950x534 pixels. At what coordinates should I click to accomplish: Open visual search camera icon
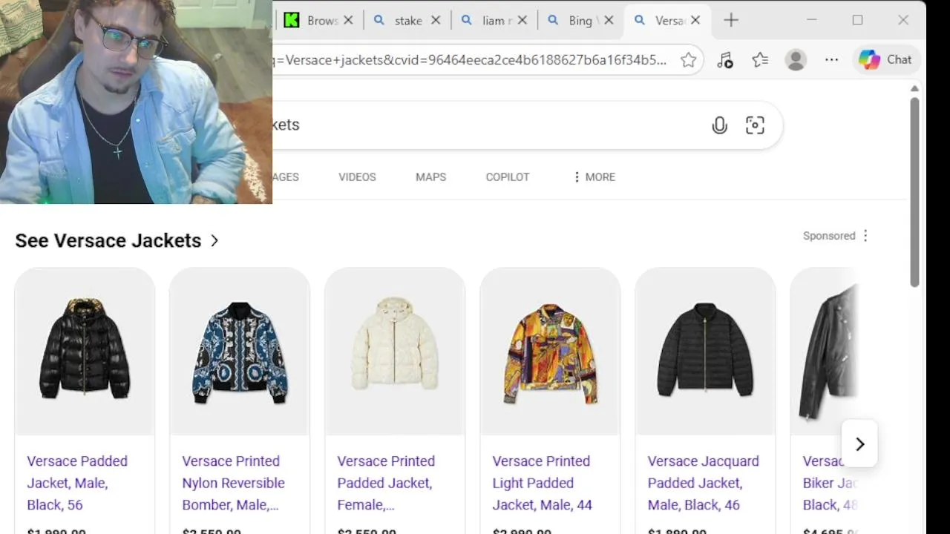click(755, 125)
